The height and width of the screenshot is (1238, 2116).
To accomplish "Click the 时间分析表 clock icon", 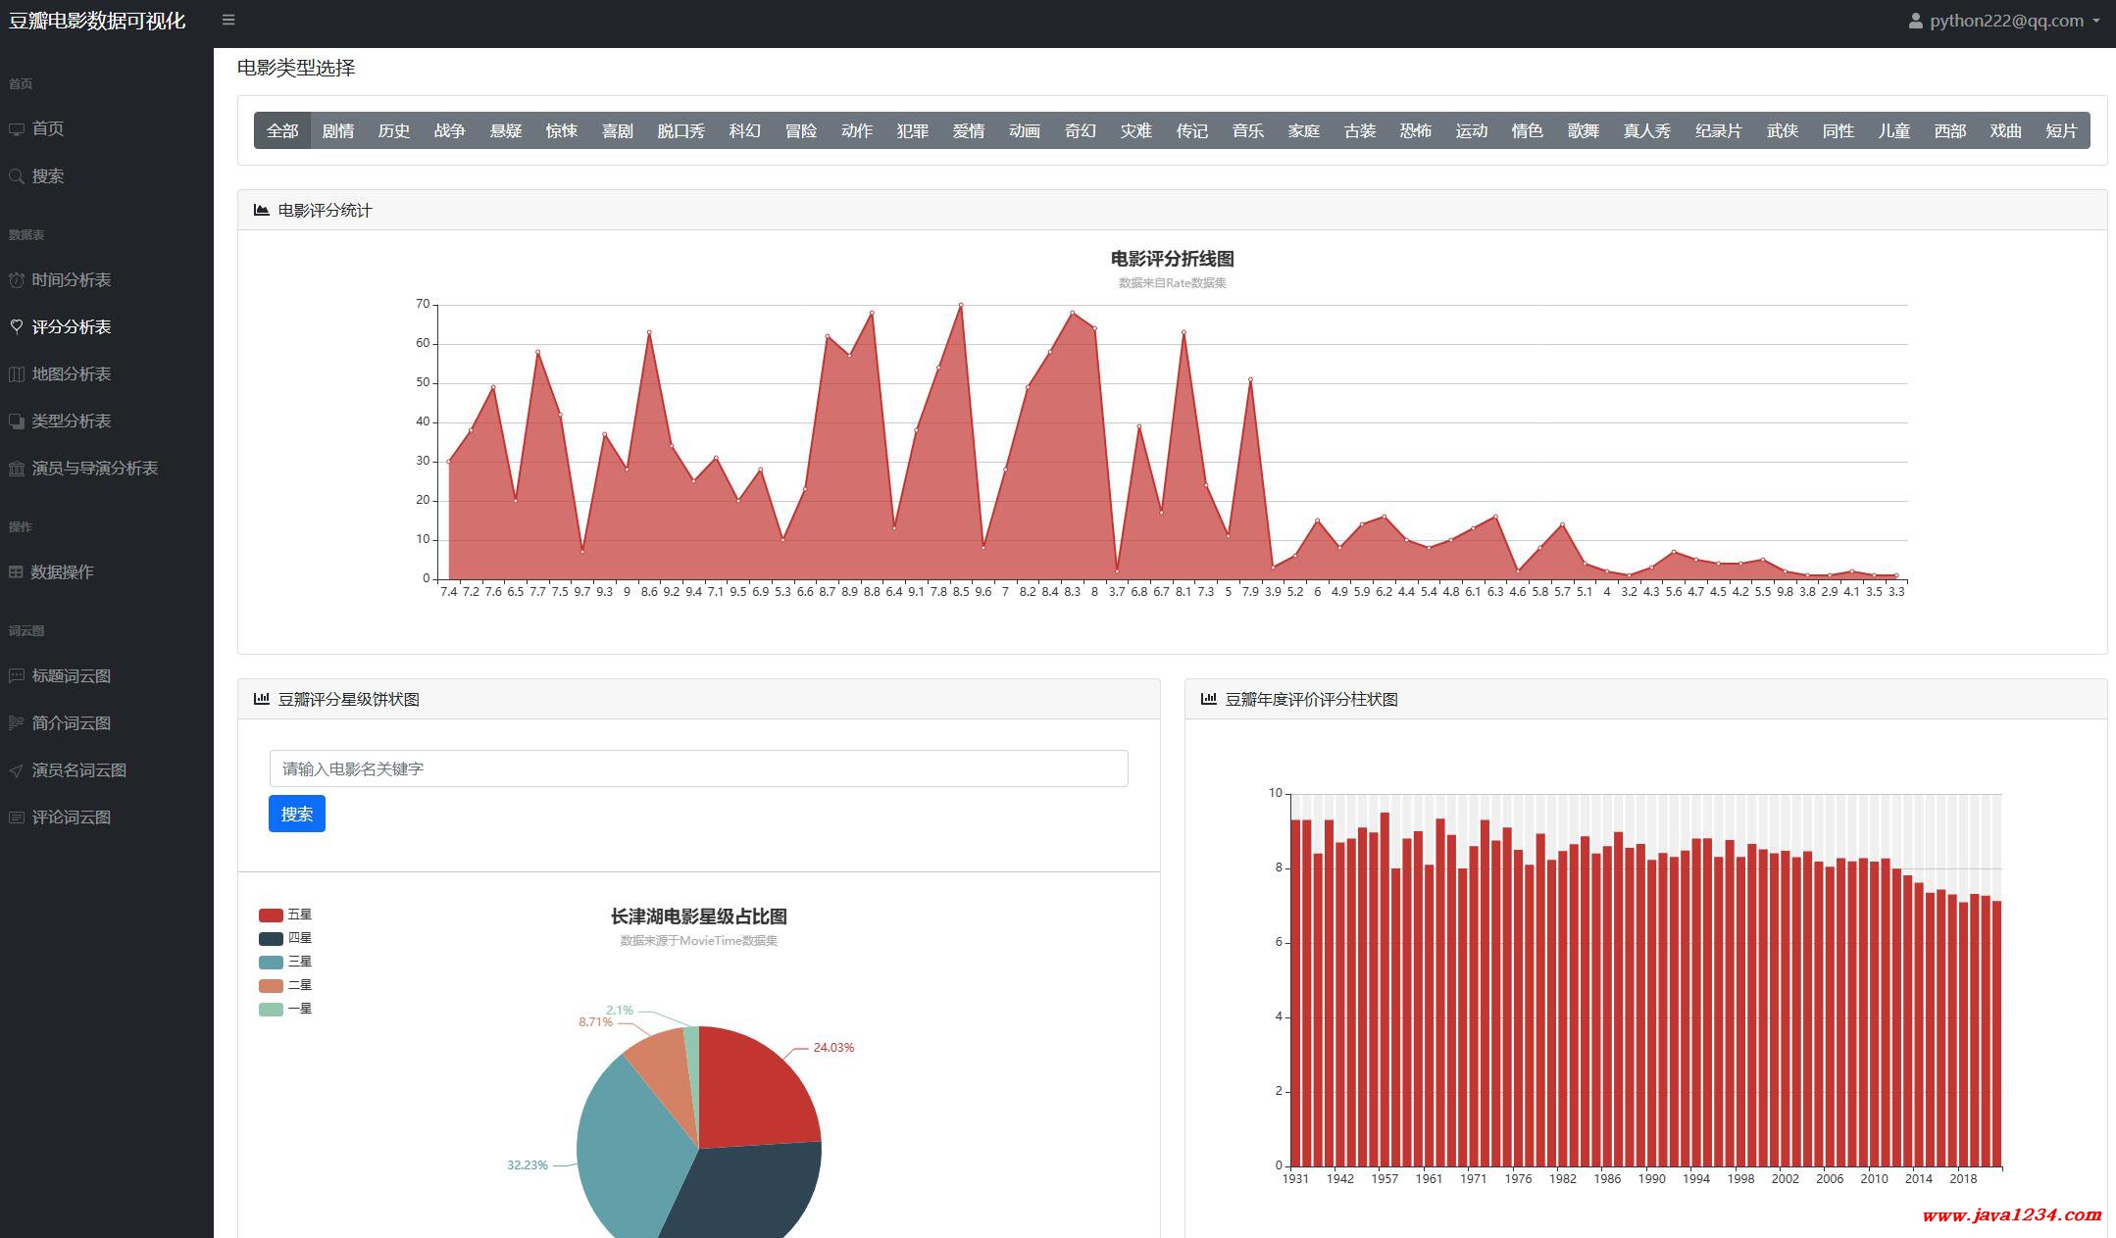I will point(17,280).
